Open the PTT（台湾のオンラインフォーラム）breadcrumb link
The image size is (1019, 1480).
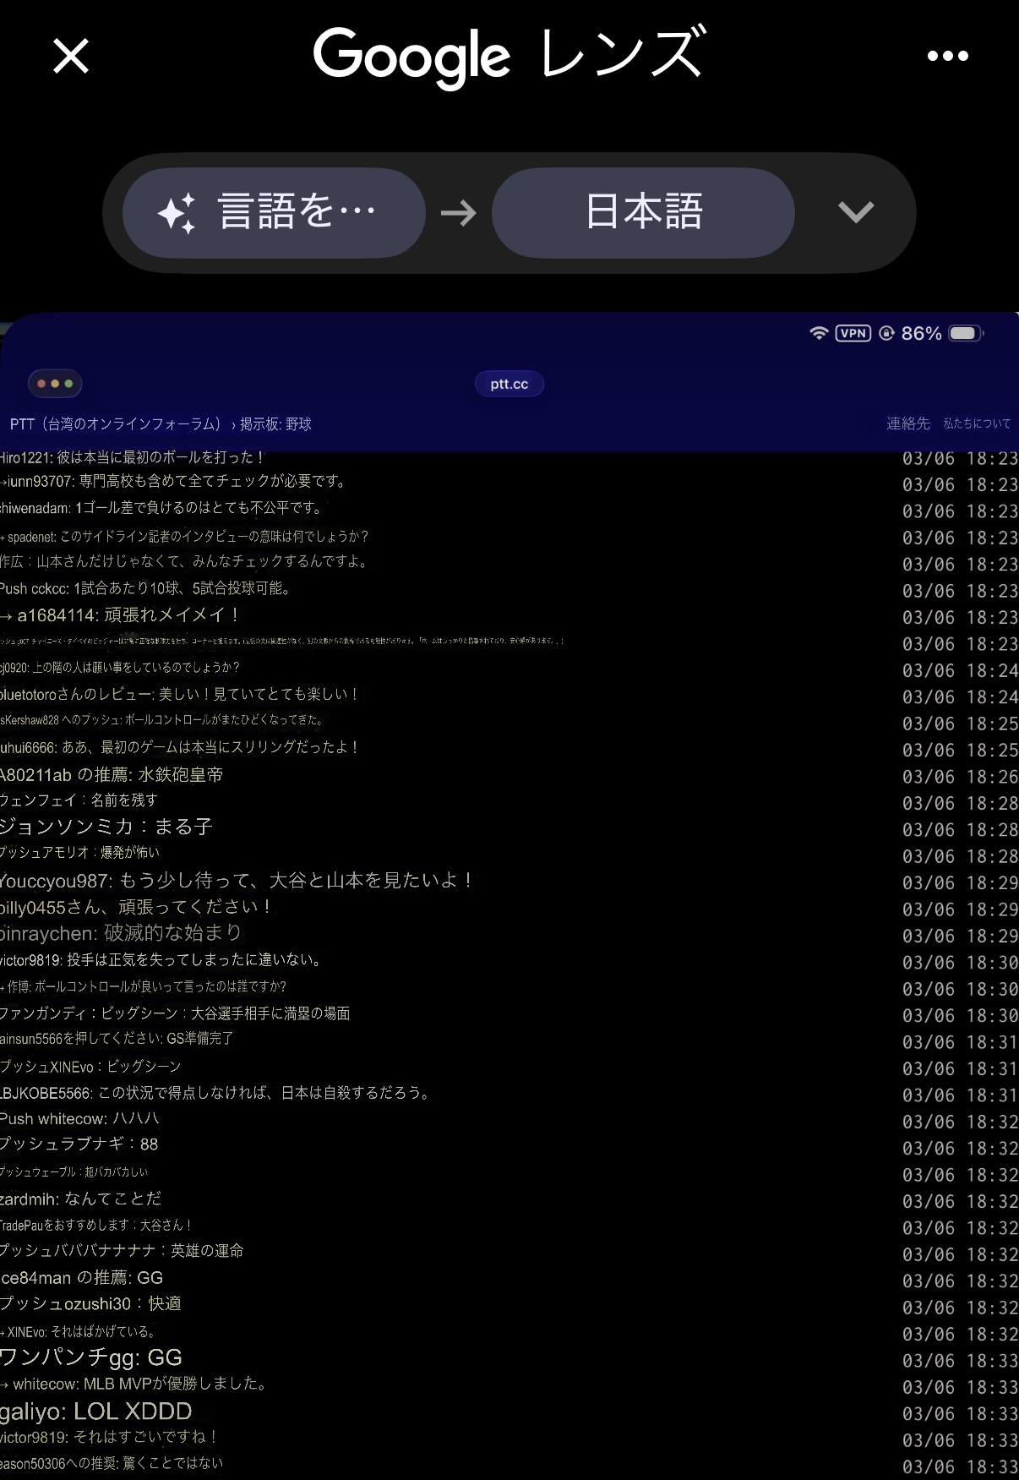(115, 424)
